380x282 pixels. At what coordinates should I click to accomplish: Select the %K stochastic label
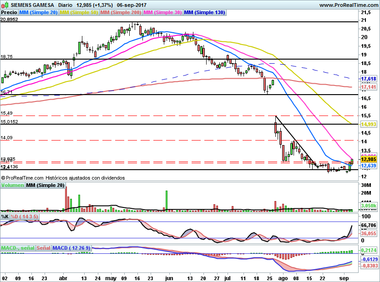[5, 217]
